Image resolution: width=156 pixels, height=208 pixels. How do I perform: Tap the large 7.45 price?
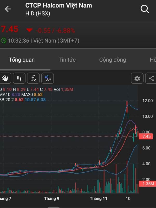coord(9,29)
